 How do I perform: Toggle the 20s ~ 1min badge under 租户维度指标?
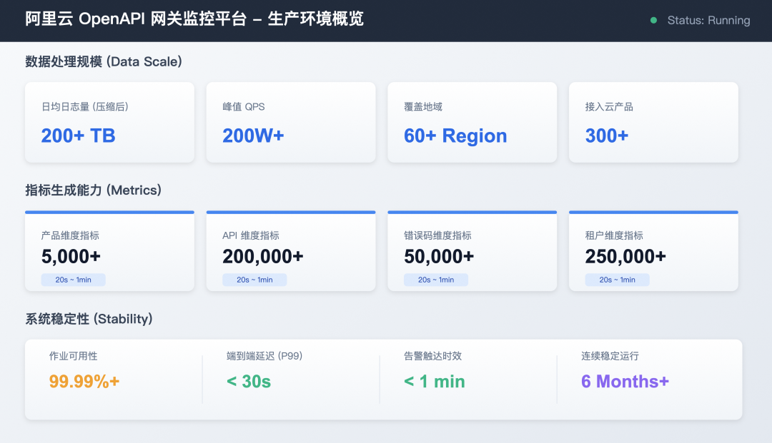click(616, 280)
